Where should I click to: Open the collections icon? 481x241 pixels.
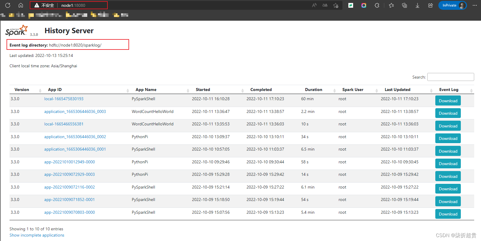[x=404, y=5]
